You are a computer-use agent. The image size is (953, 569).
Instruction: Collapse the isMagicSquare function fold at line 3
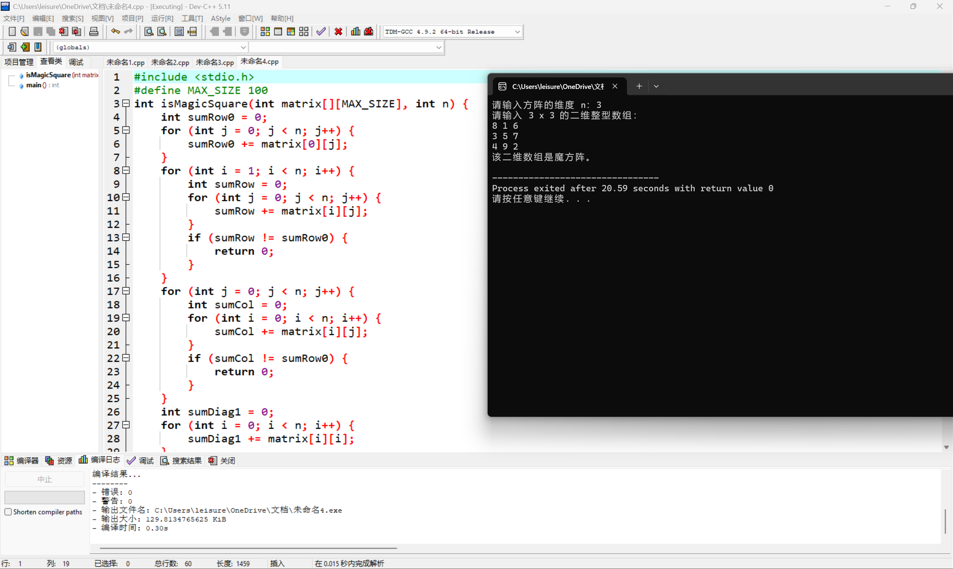[x=125, y=103]
